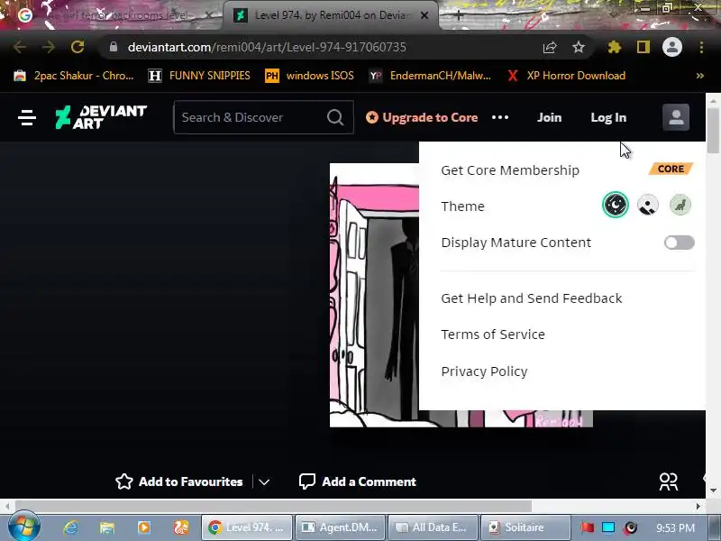Click the browser forward arrow
This screenshot has height=541, width=721.
[x=48, y=47]
